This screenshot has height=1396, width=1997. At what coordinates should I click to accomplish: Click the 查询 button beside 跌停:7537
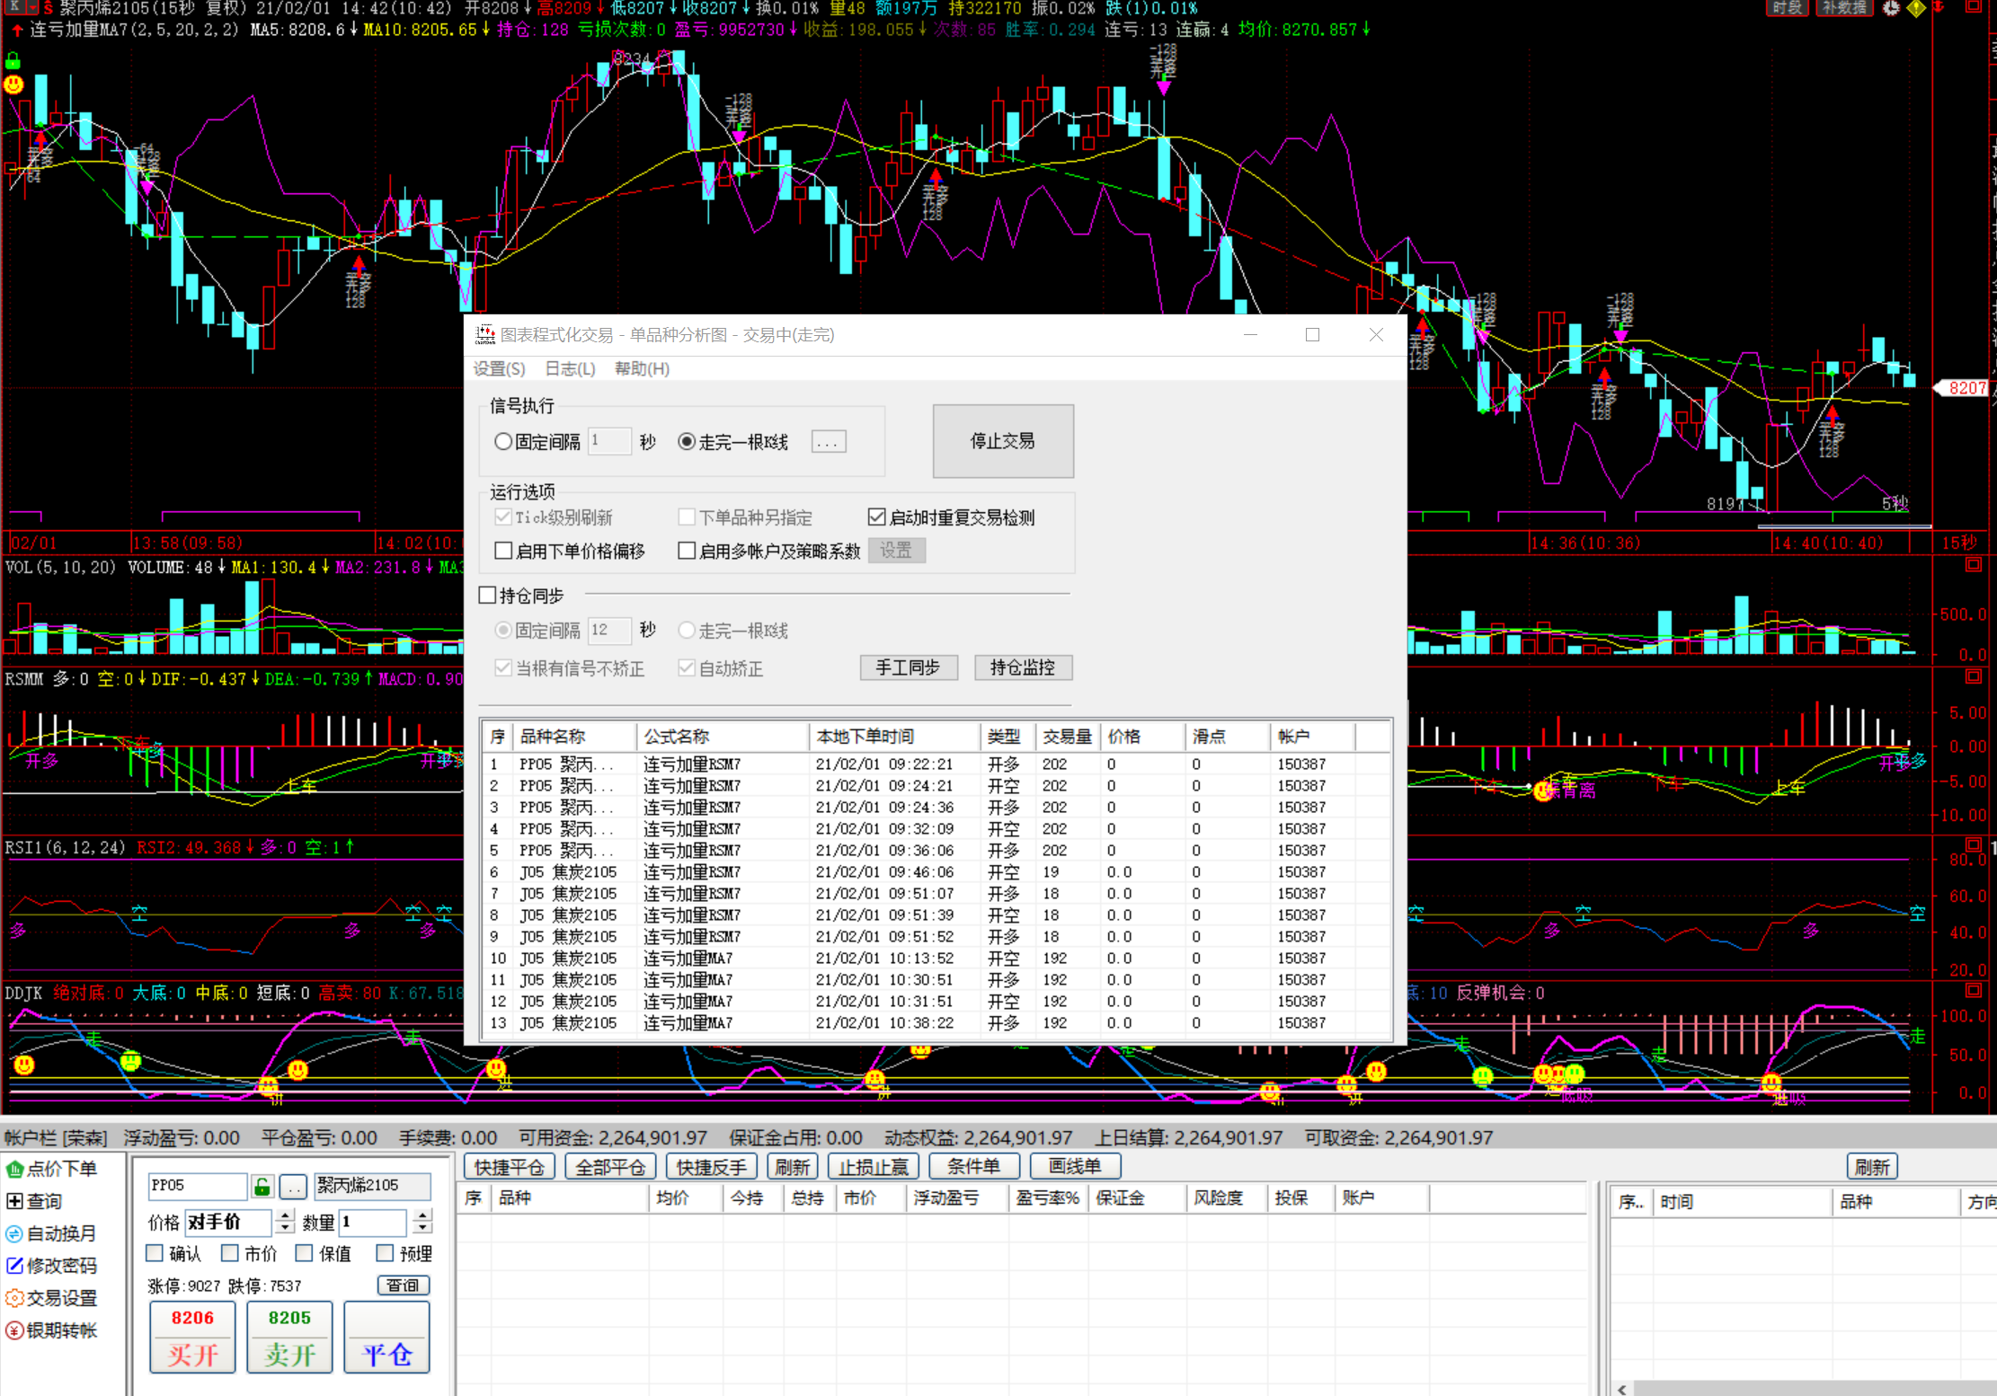(x=403, y=1286)
